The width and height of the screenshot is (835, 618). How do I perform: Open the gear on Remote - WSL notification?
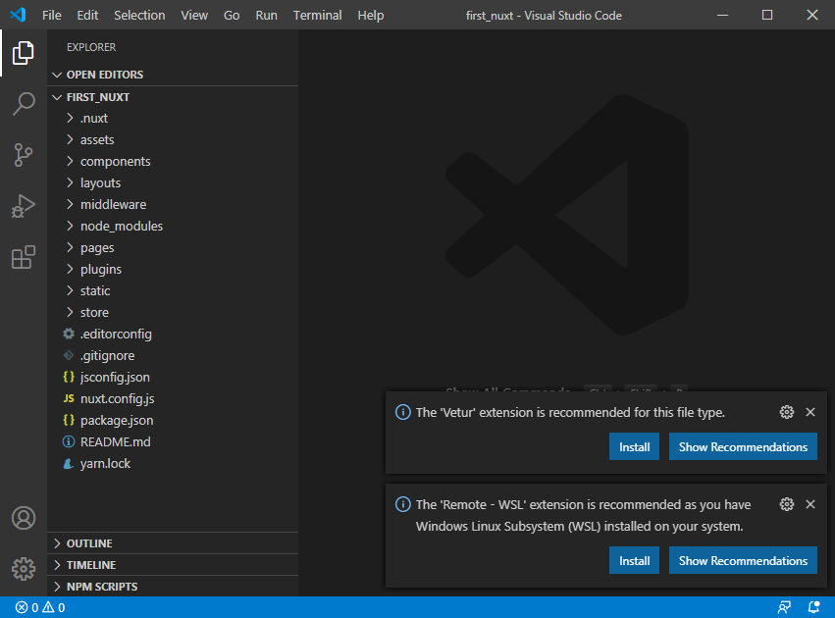[x=787, y=504]
